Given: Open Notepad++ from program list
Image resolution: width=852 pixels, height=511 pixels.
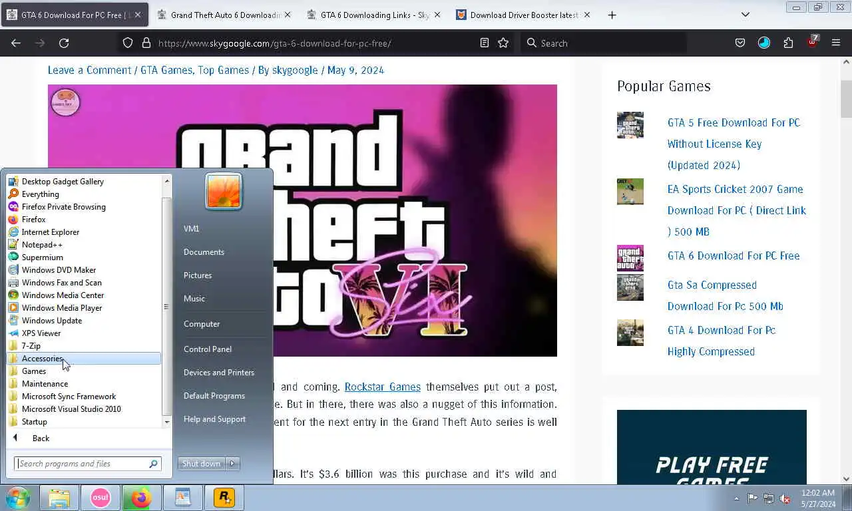Looking at the screenshot, I should (x=84, y=245).
